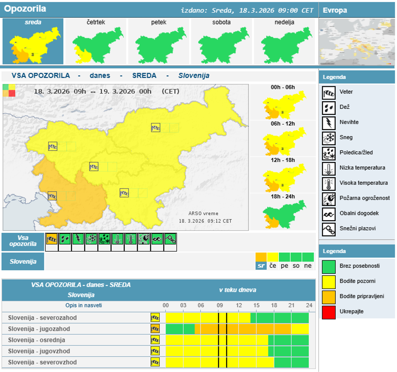397x372 pixels.
Task: Click the wind icon in the Slovenija - severozahod row
Action: 155,318
